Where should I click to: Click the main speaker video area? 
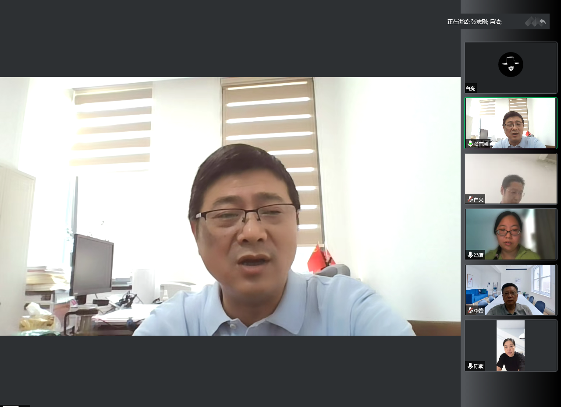click(x=230, y=206)
